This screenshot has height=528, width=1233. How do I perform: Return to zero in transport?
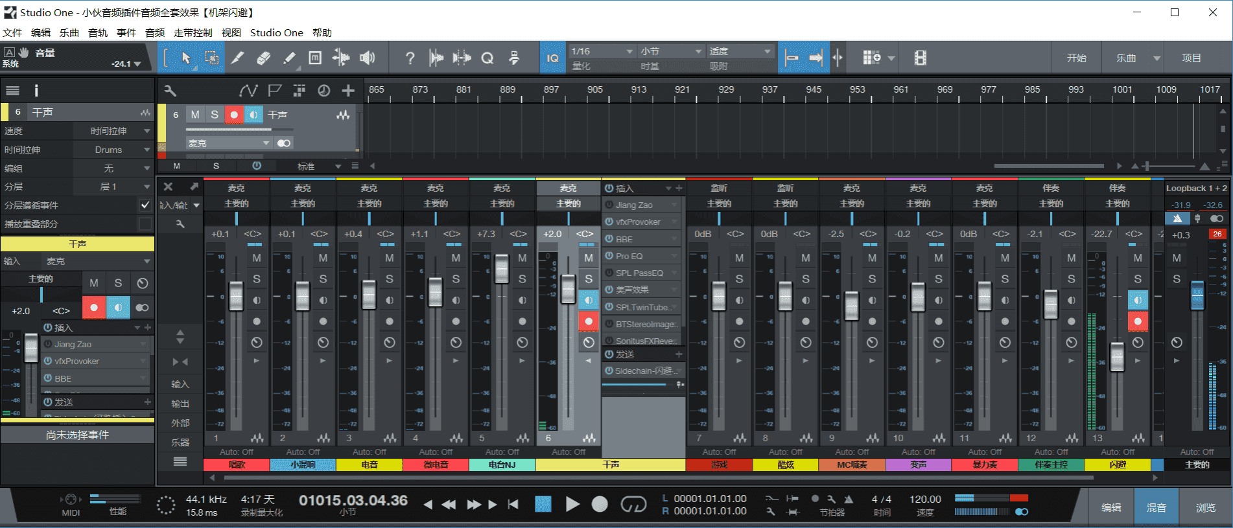click(513, 504)
